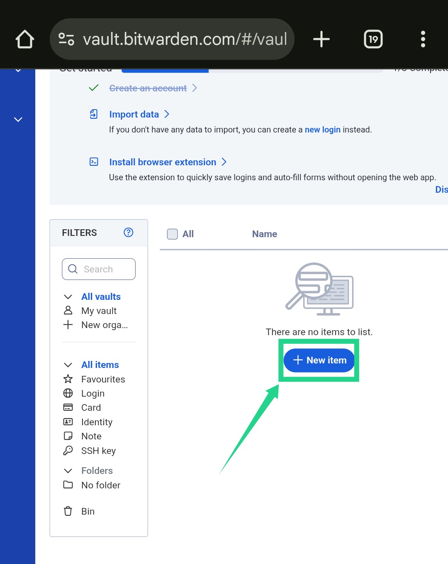Collapse the Folders section
Screen dimensions: 448x564
pyautogui.click(x=68, y=471)
